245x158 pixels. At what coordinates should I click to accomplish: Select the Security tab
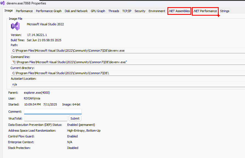tap(140, 11)
